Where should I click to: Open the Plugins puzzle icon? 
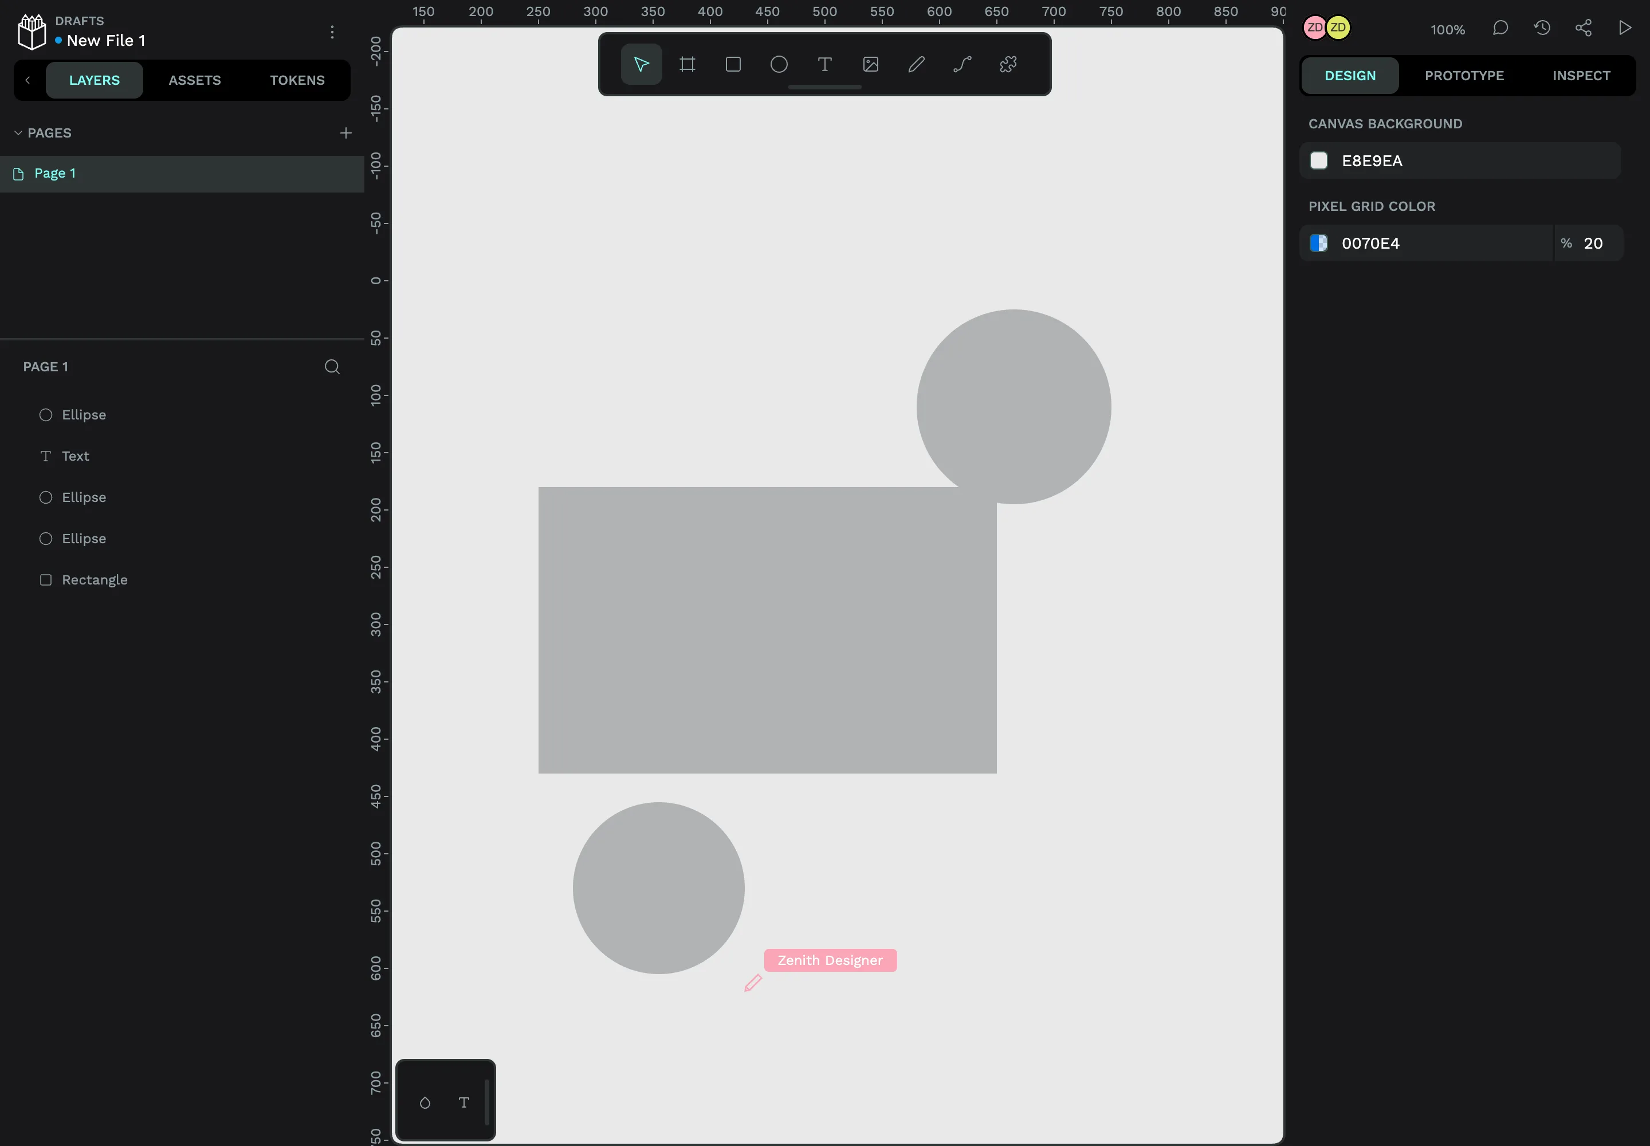[x=1008, y=65]
